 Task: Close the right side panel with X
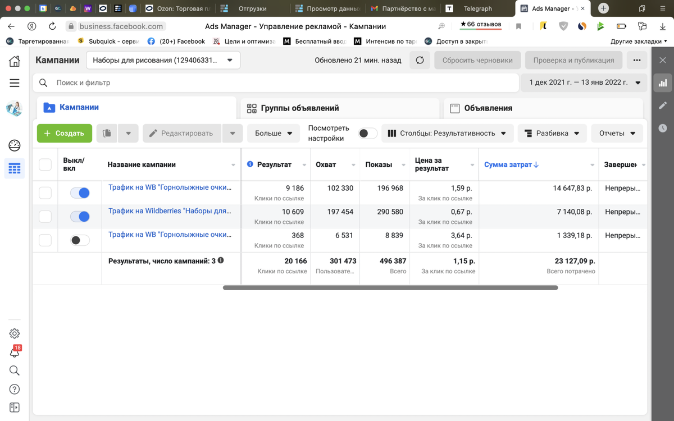[x=663, y=60]
